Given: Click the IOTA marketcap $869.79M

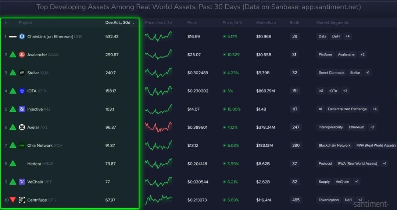Looking at the screenshot, I should (x=265, y=91).
